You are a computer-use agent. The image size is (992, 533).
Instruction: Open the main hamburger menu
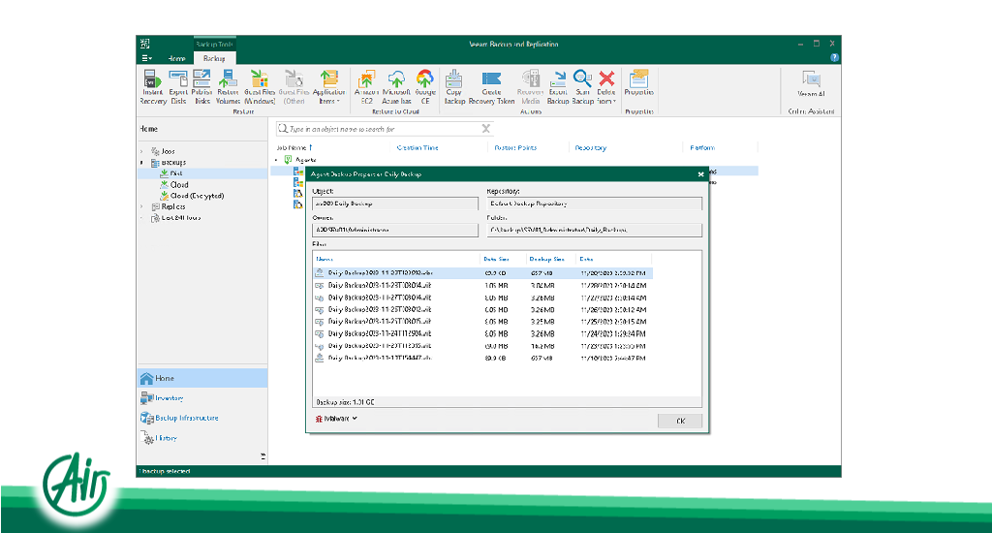pyautogui.click(x=146, y=58)
